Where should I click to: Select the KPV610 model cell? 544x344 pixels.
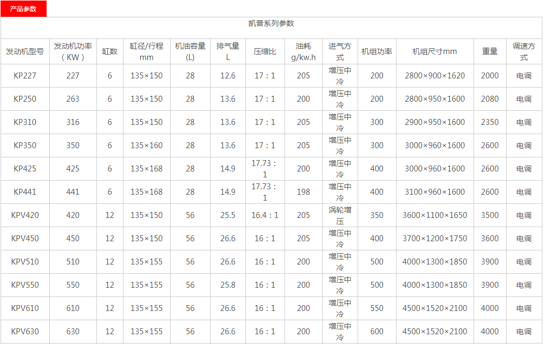[25, 308]
